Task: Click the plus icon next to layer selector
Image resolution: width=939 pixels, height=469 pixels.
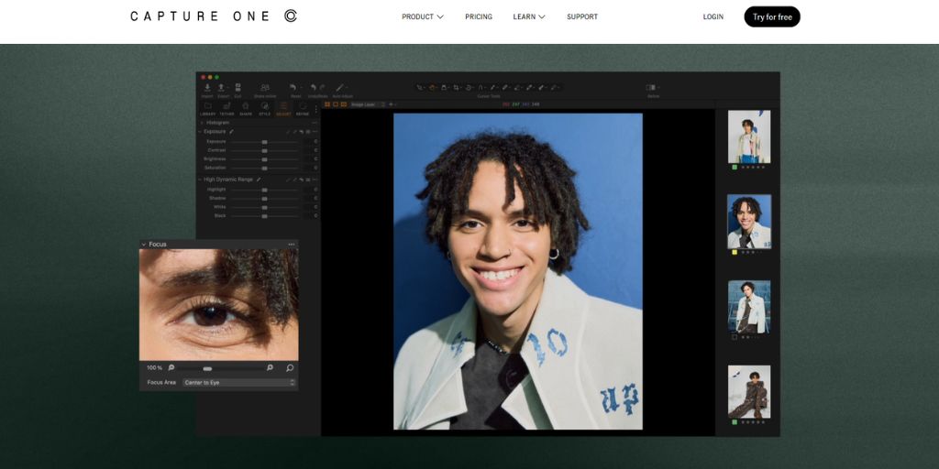Action: 391,104
